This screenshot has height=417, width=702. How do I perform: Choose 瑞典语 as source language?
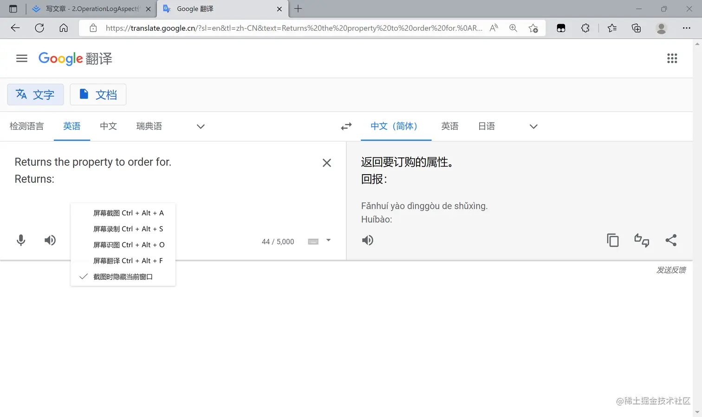(x=149, y=126)
